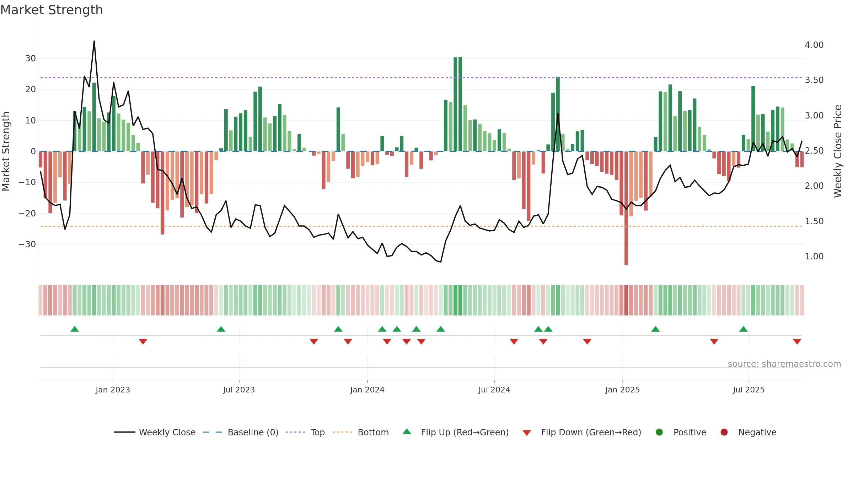Click the '30' left-axis tick label

click(x=31, y=59)
